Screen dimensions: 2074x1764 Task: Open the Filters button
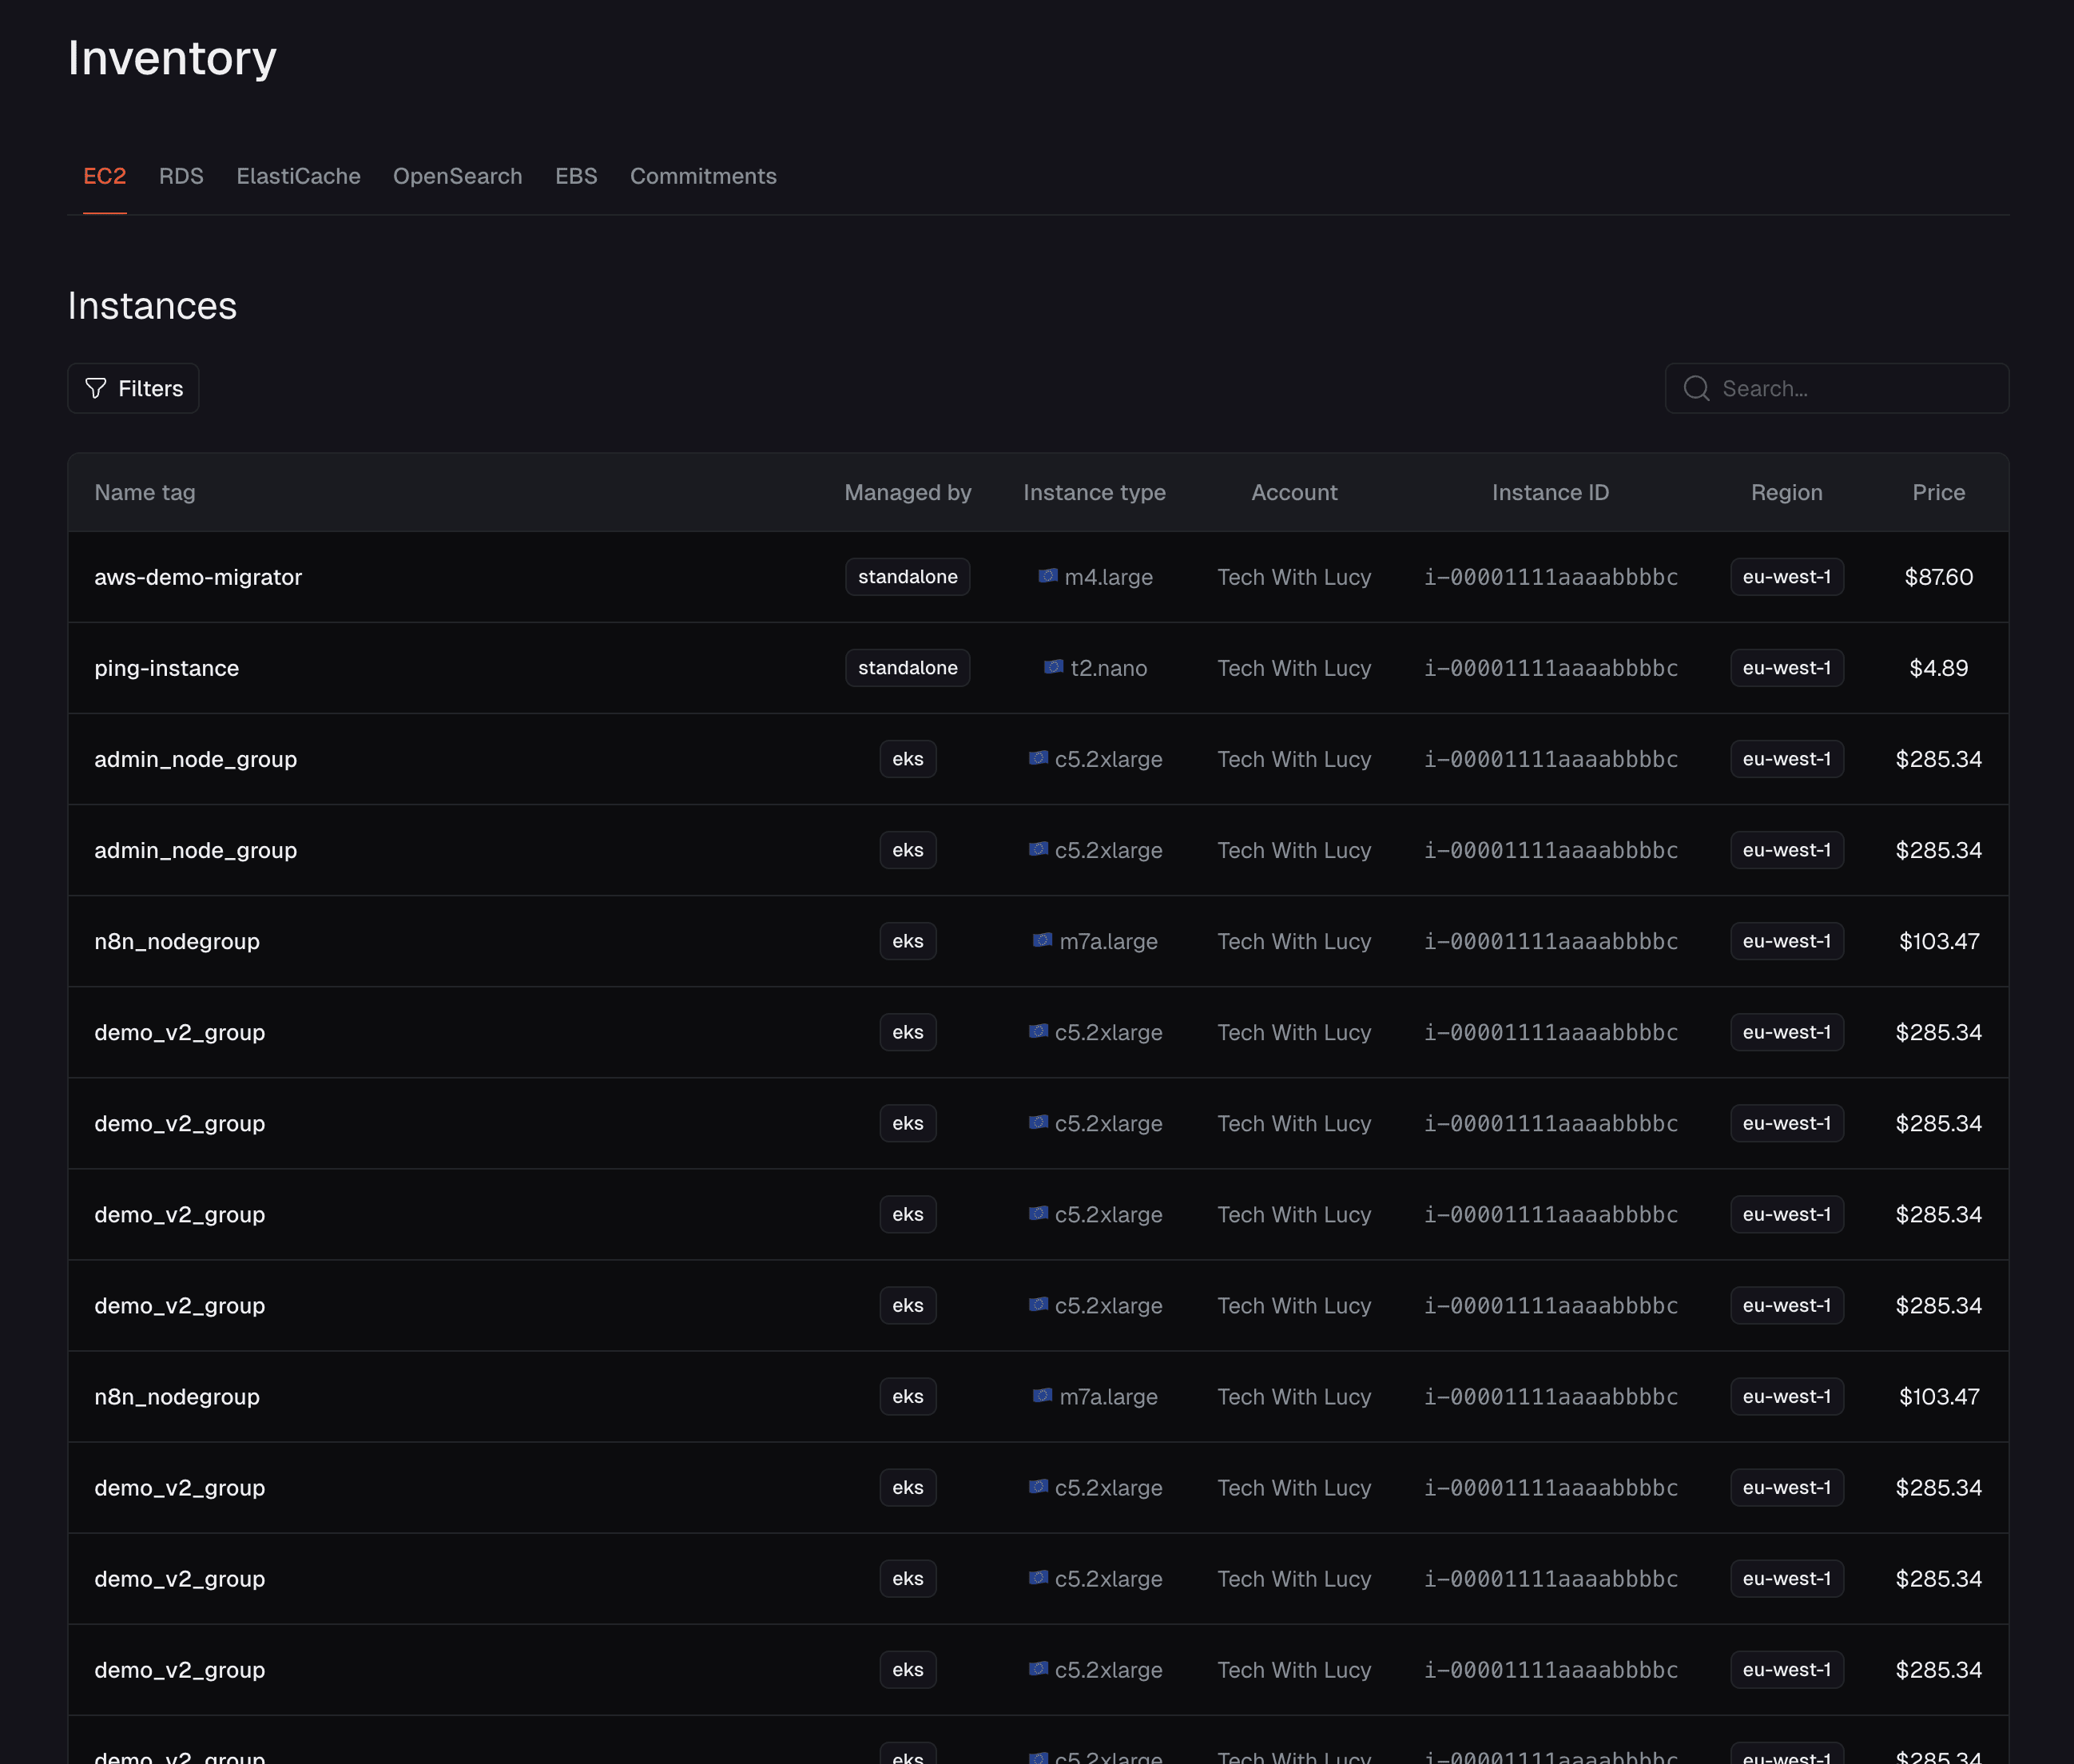click(x=133, y=388)
